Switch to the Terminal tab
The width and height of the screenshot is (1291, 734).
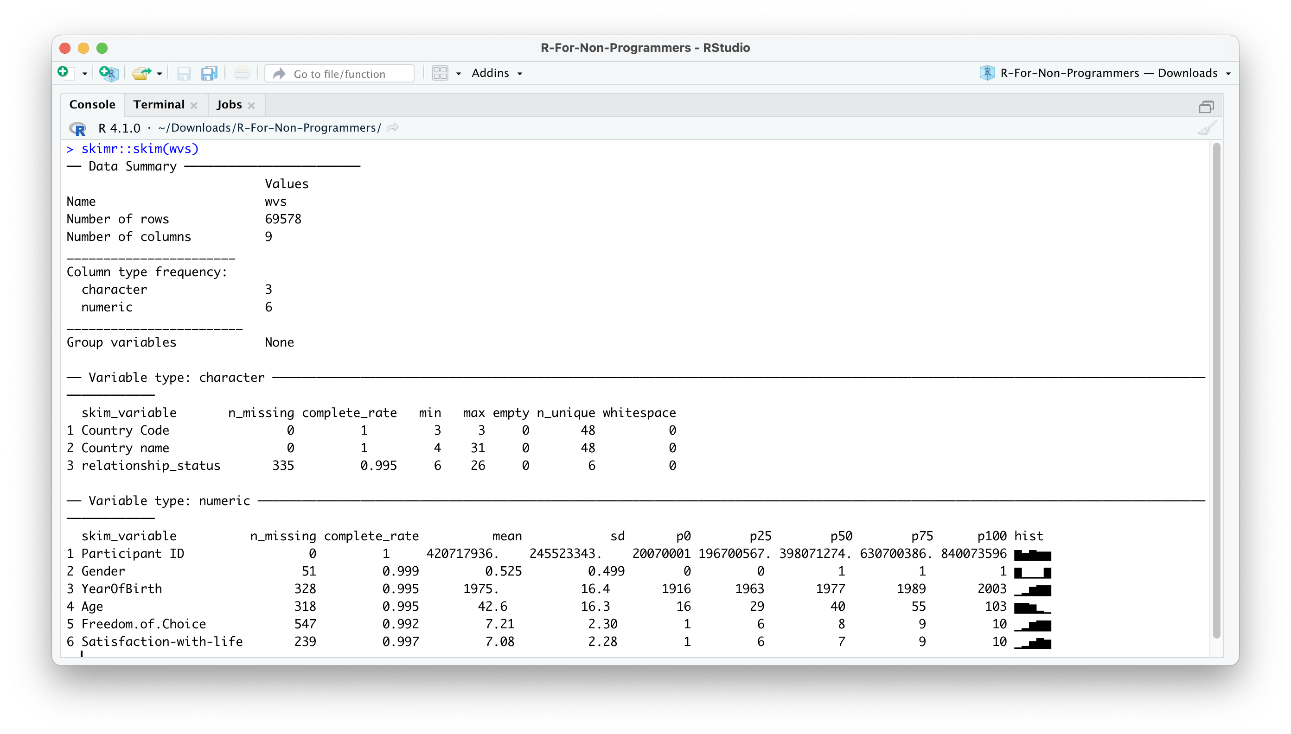[x=159, y=105]
